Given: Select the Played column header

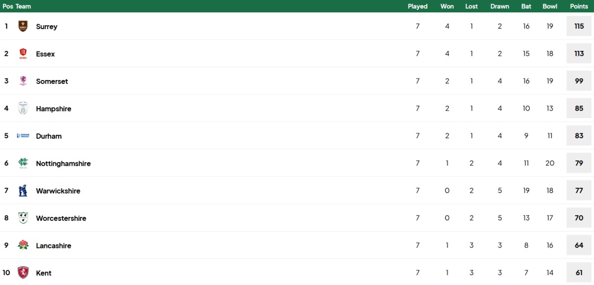Looking at the screenshot, I should [x=418, y=6].
